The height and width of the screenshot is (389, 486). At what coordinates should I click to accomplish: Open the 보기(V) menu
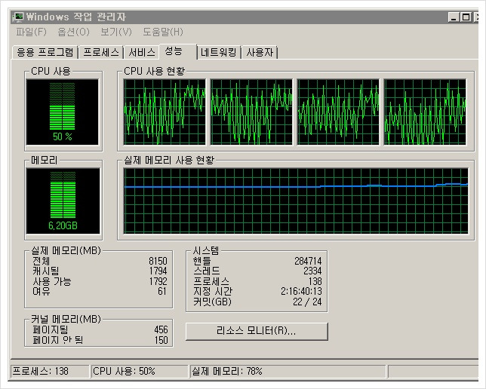pos(116,32)
